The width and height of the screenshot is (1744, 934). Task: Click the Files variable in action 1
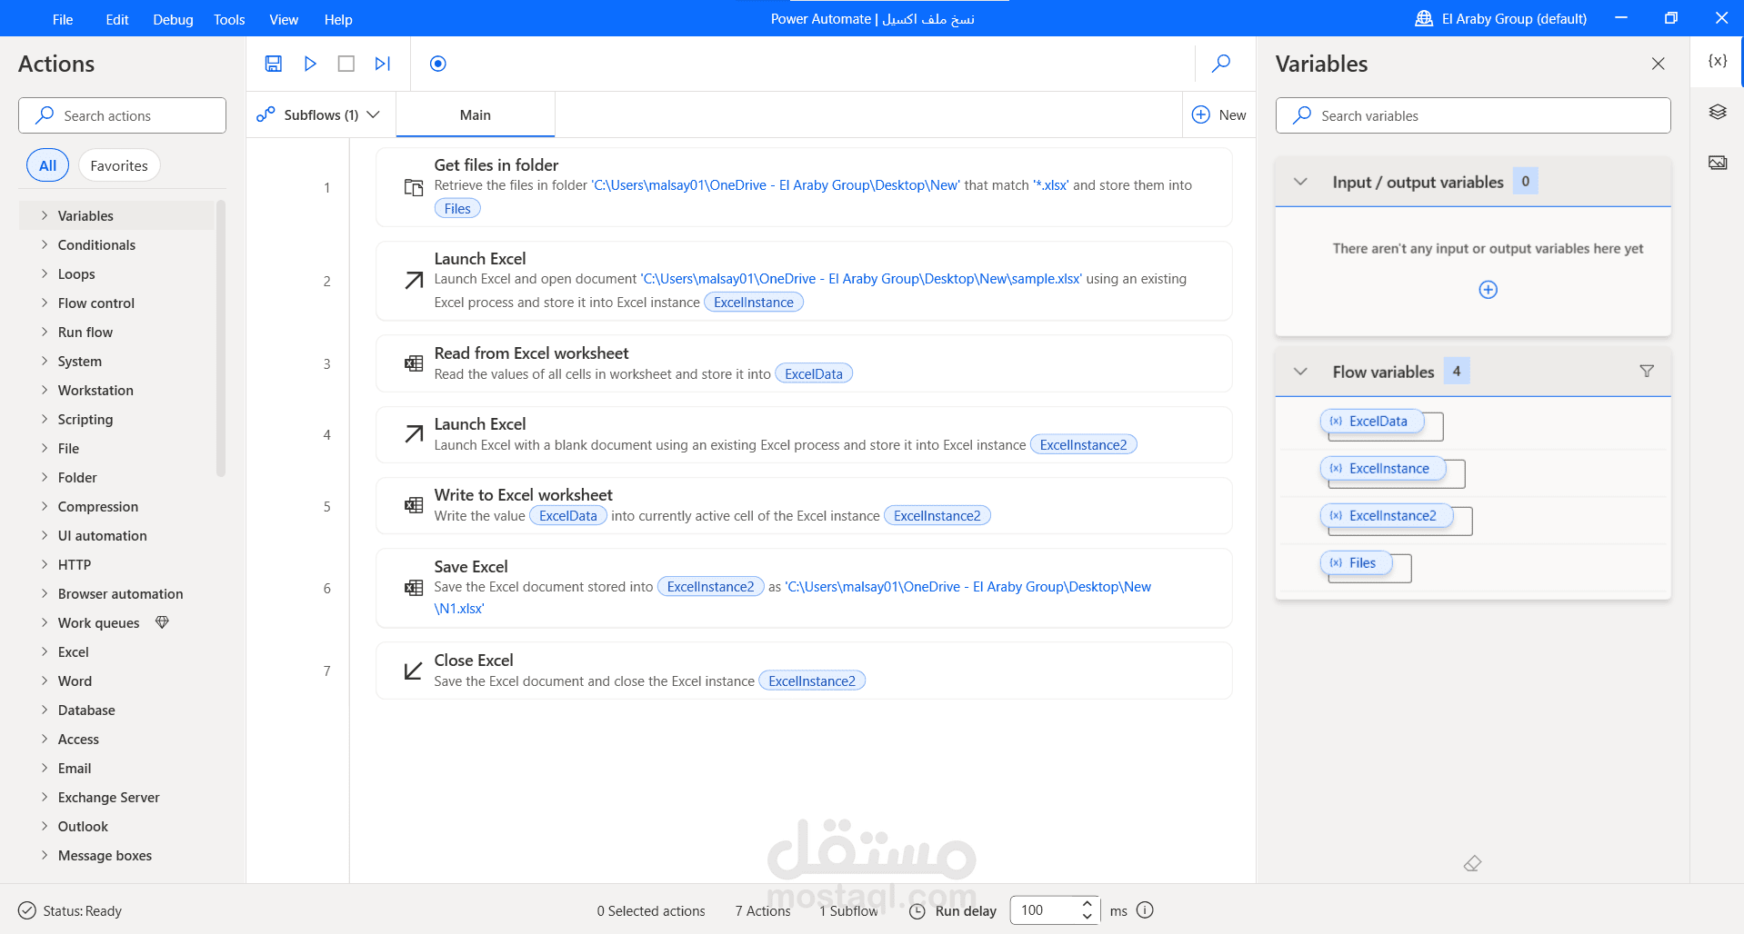tap(457, 209)
